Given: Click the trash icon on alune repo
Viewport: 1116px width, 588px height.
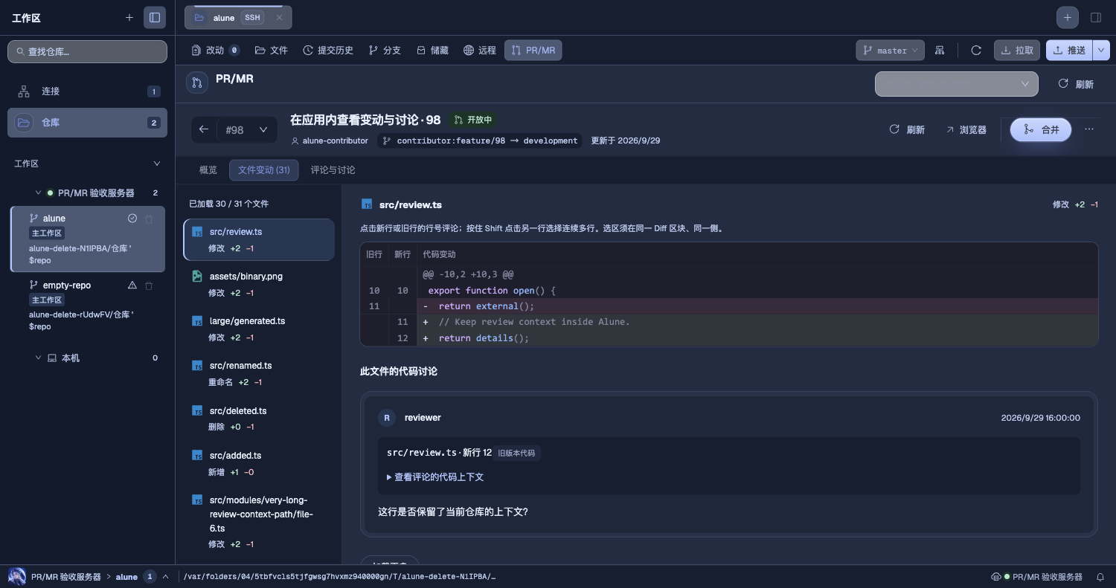Looking at the screenshot, I should coord(149,219).
